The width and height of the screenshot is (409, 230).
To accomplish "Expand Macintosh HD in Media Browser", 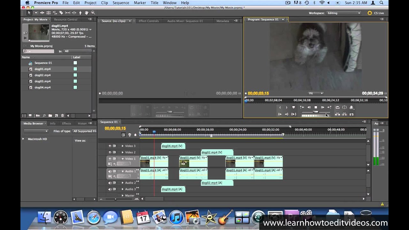I will pos(23,139).
